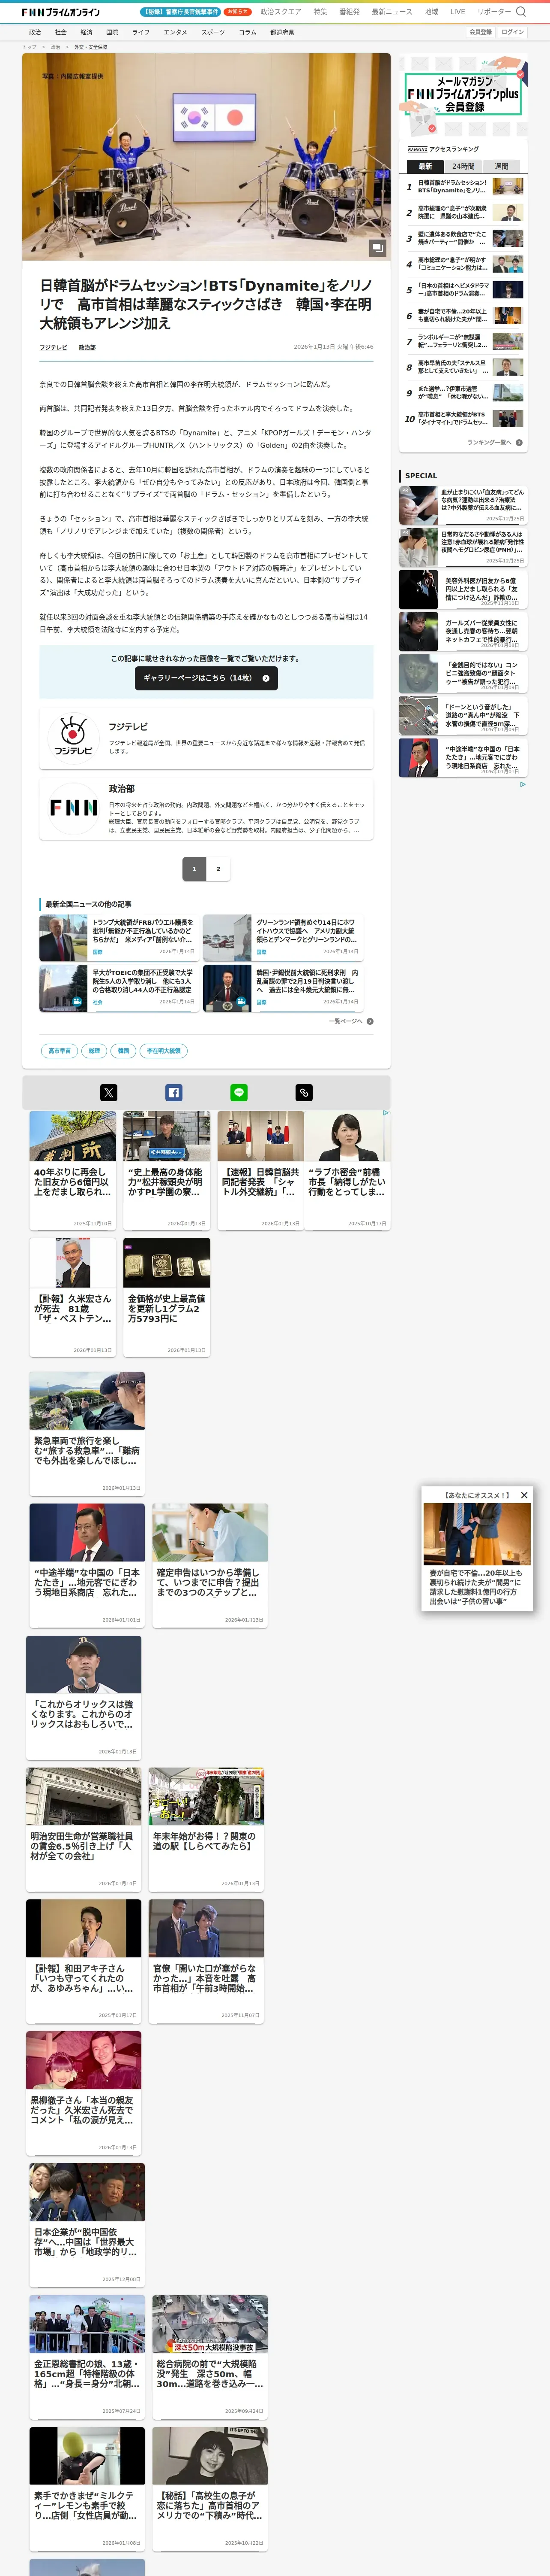The height and width of the screenshot is (2576, 550).
Task: Click the 総理 tag
Action: coord(94,1051)
